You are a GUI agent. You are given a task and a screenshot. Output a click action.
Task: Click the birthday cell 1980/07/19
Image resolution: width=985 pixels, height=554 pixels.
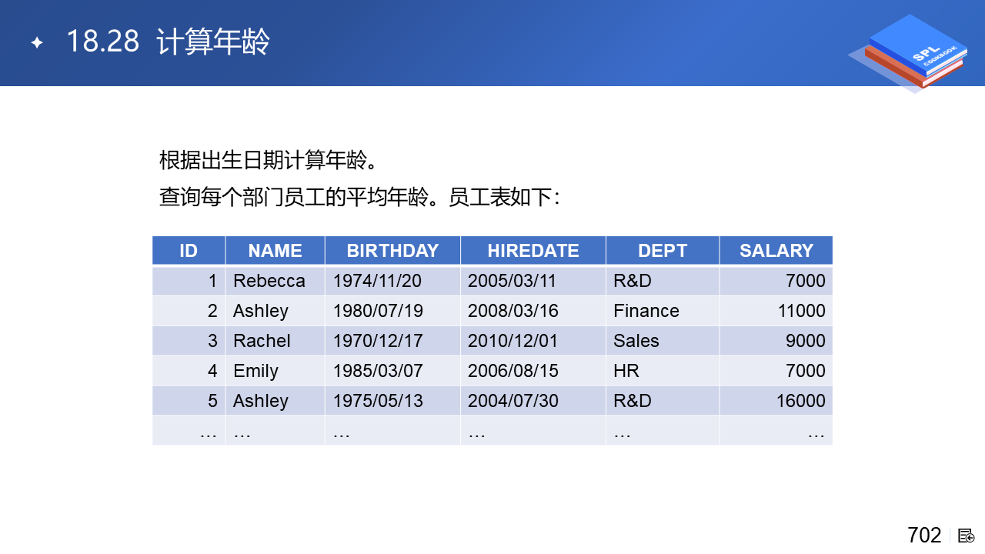[x=378, y=311]
